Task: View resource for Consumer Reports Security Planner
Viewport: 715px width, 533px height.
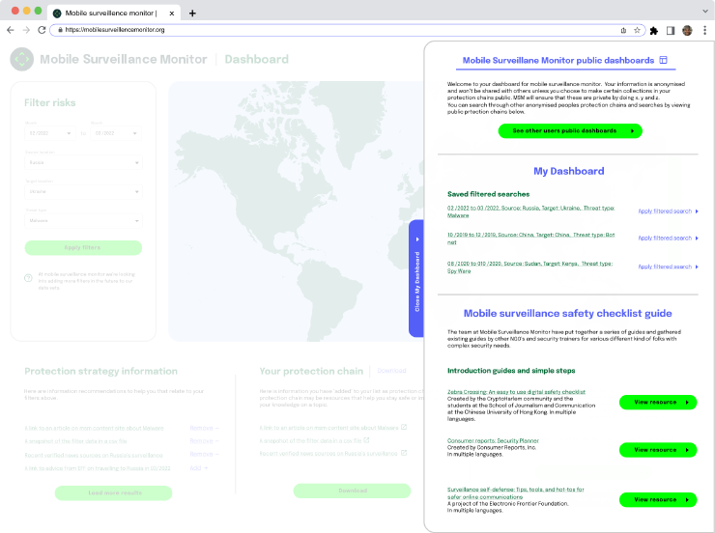Action: (x=658, y=450)
